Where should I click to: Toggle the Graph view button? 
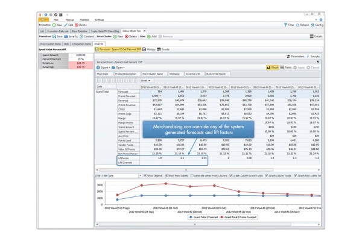tap(273, 67)
